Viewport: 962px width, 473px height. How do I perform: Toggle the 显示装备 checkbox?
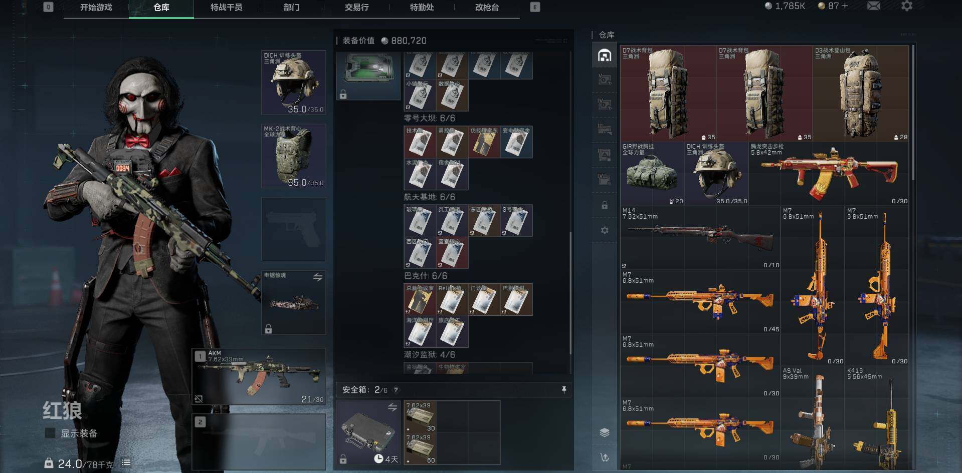(50, 433)
